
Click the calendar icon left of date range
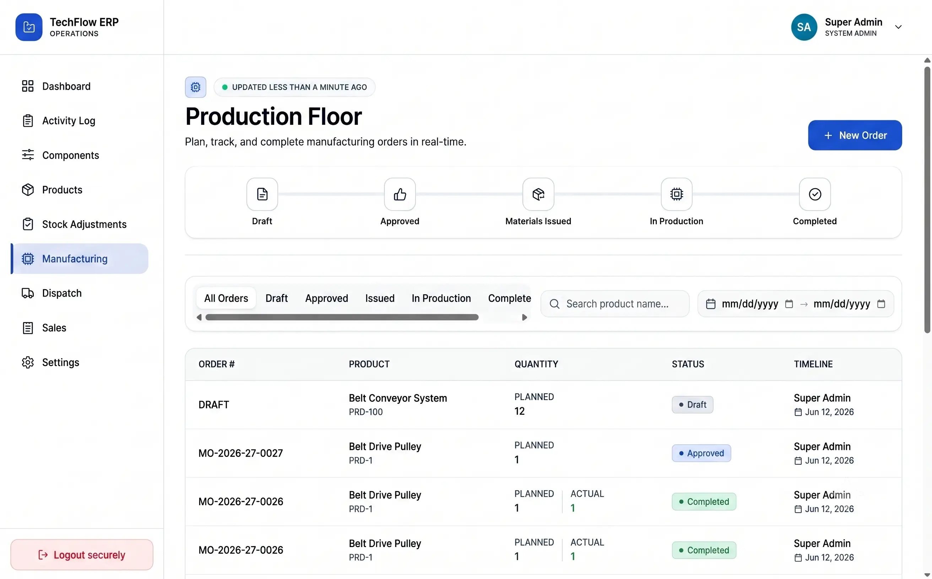(711, 304)
